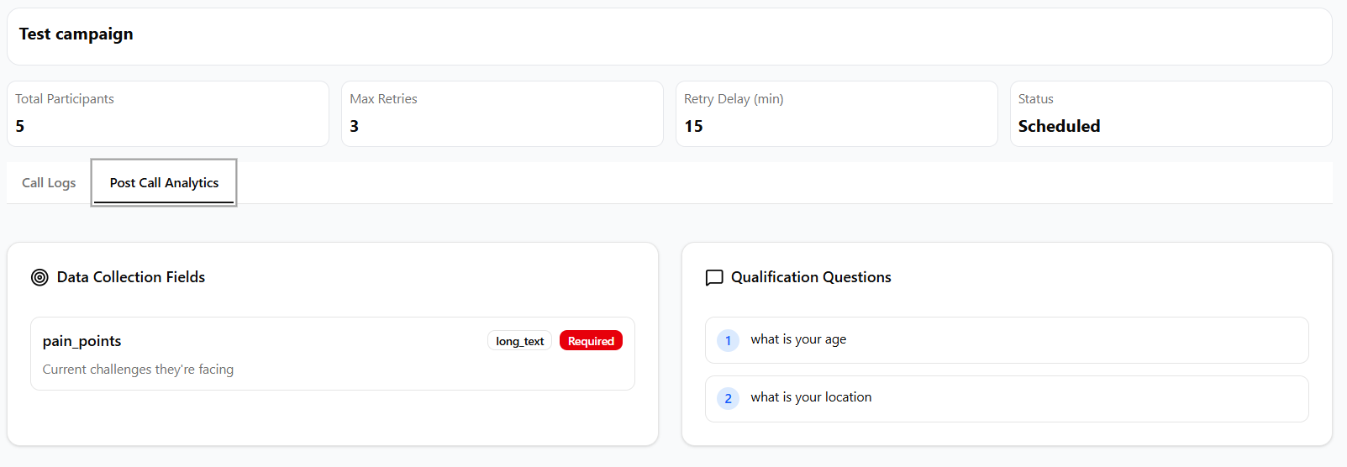The height and width of the screenshot is (467, 1347).
Task: Select the "what is your location" question
Action: pyautogui.click(x=811, y=397)
